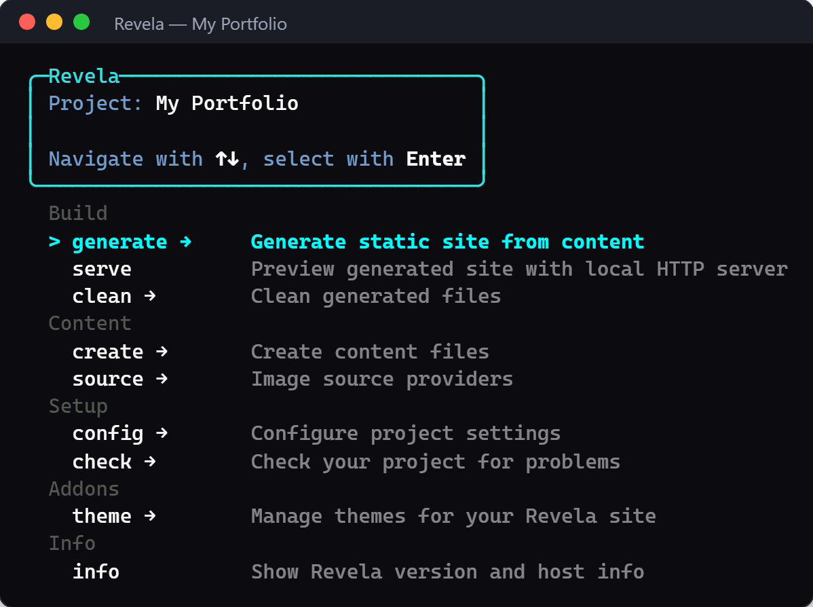Screen dimensions: 813x607
Task: Open submenu arrow next to config
Action: [162, 433]
